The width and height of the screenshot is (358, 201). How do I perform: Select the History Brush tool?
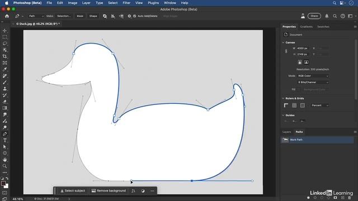pos(4,95)
